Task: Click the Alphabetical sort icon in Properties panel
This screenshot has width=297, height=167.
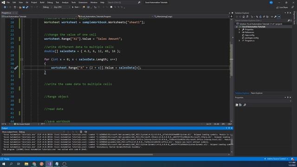Action: [x=240, y=105]
